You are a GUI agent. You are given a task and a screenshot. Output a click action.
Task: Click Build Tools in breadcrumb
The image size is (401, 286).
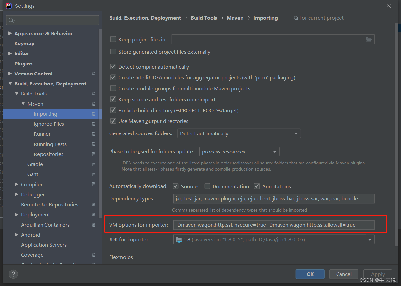tap(204, 18)
